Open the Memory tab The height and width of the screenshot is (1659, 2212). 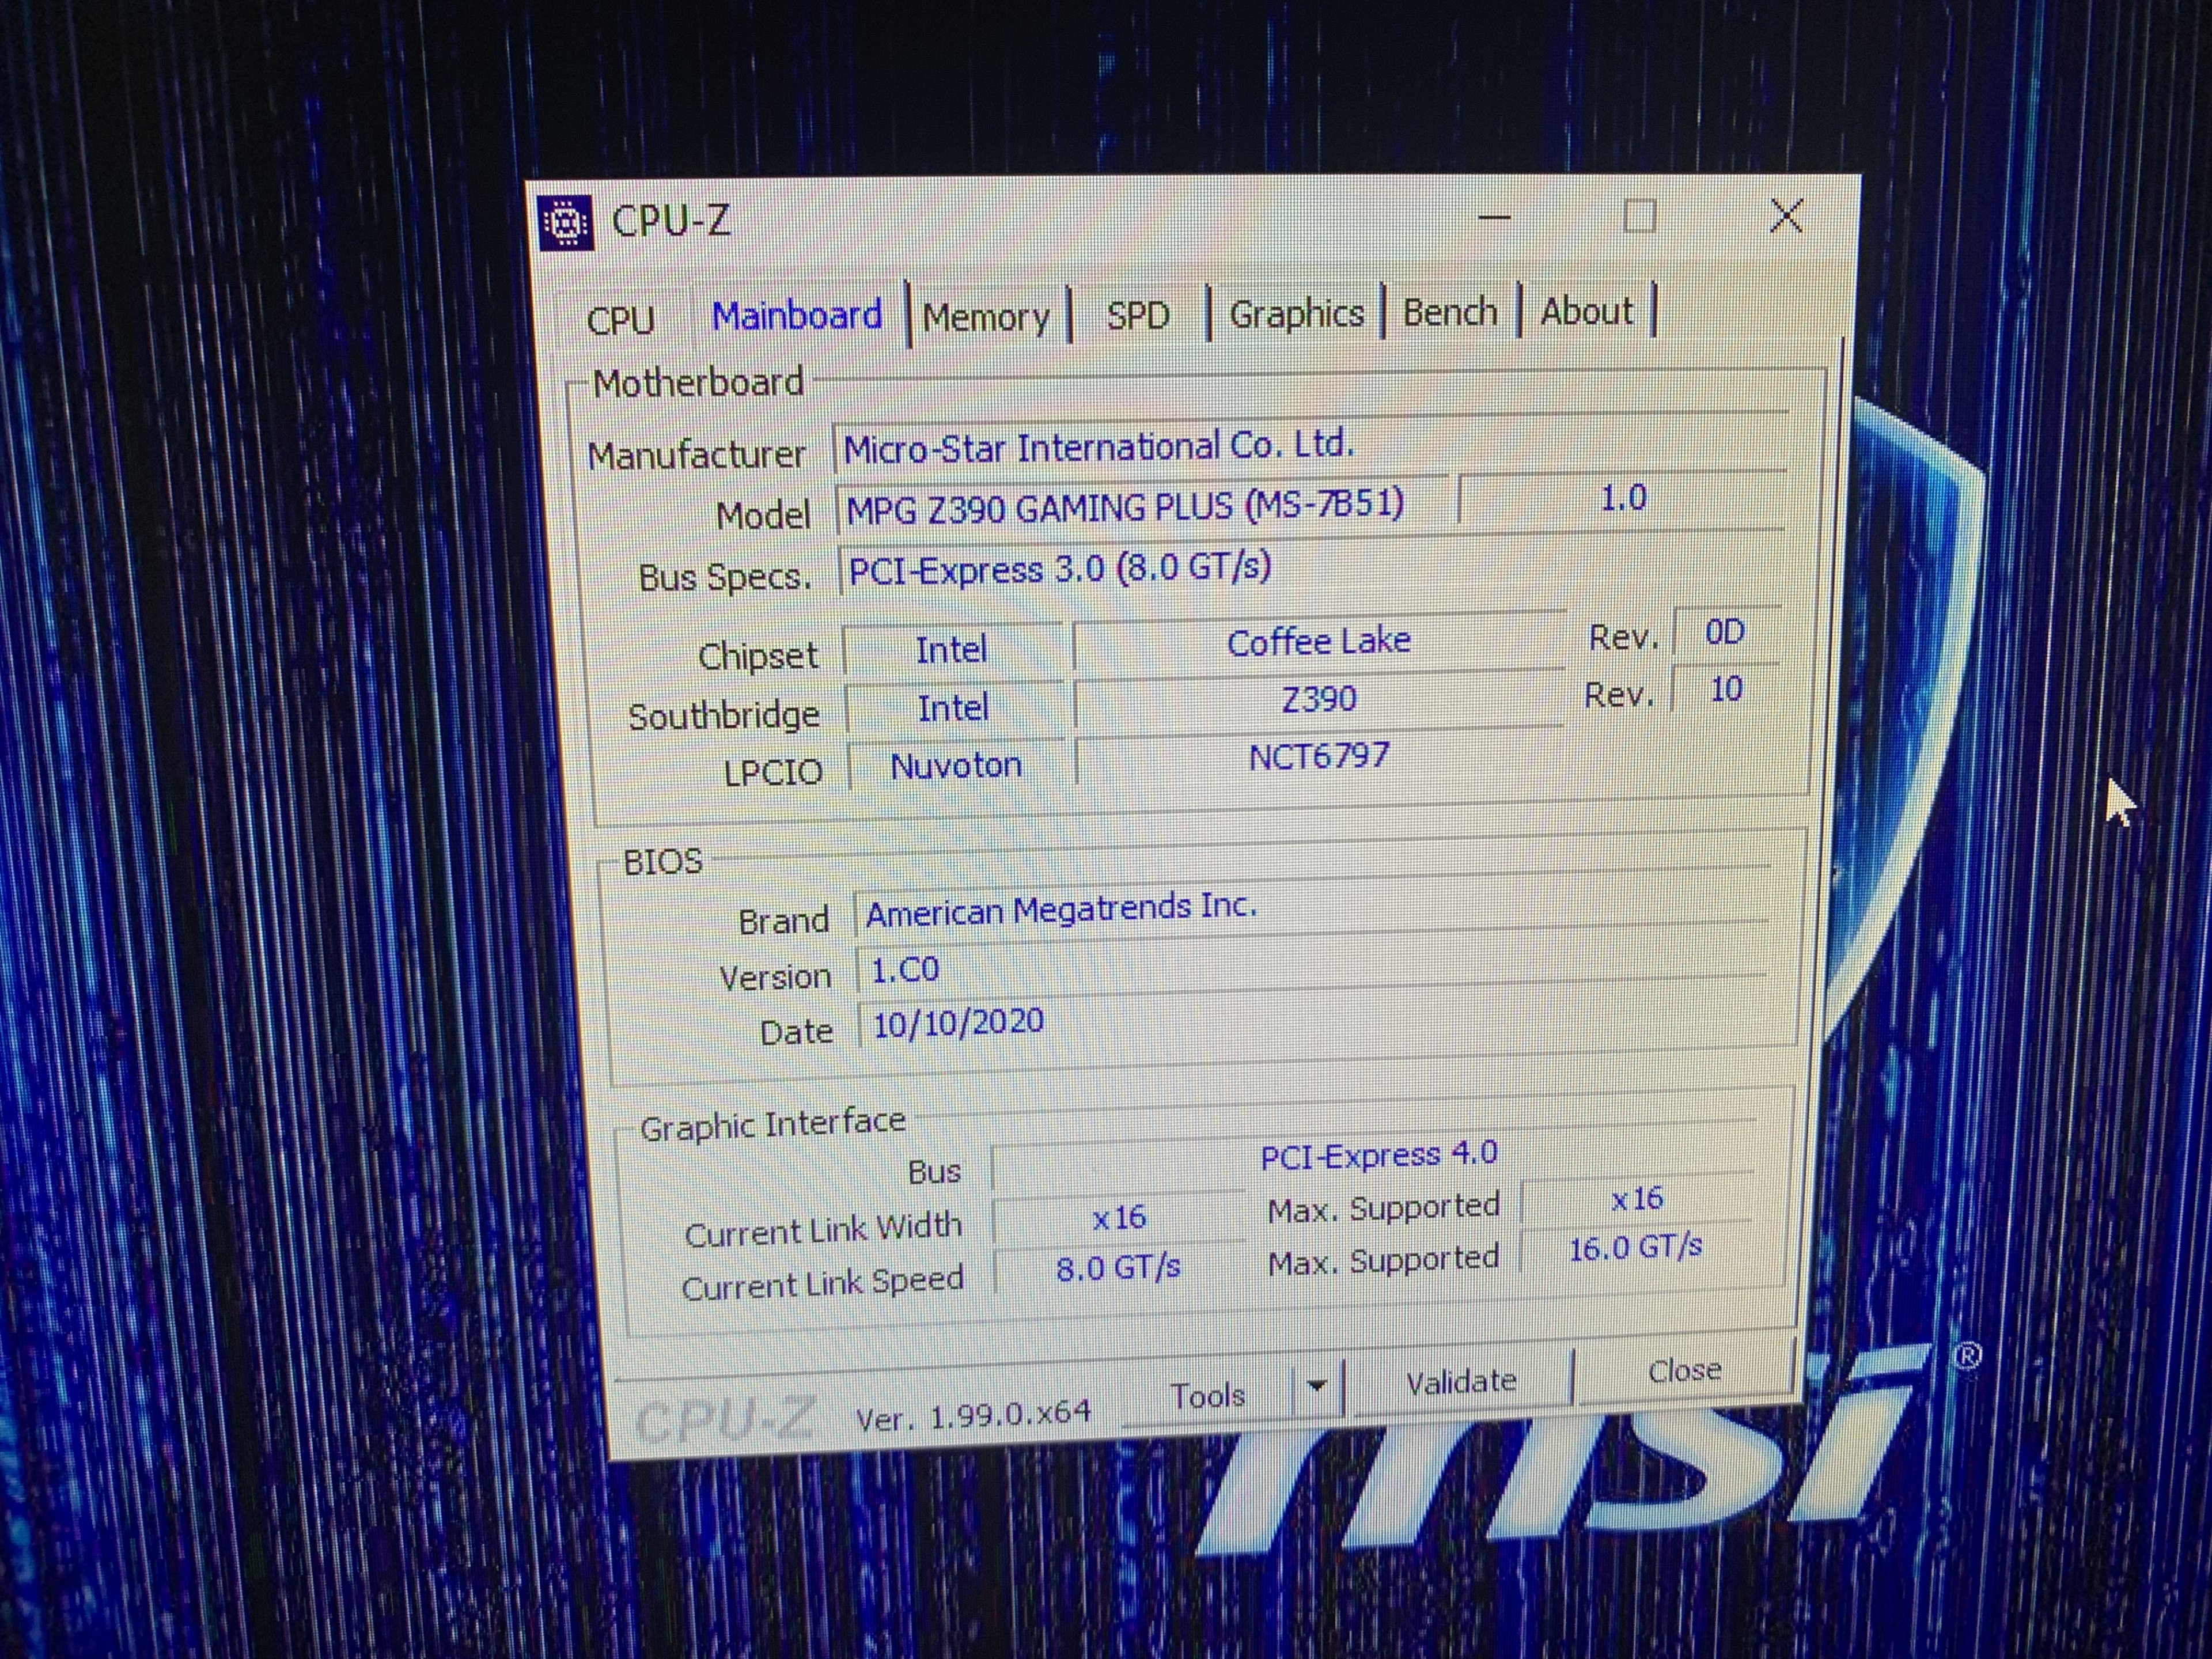tap(985, 317)
